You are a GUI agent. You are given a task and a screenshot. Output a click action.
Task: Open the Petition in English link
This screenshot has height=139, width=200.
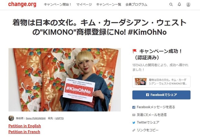24,126
